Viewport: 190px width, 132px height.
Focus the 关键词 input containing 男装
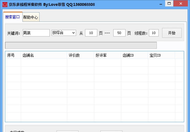click(x=36, y=33)
